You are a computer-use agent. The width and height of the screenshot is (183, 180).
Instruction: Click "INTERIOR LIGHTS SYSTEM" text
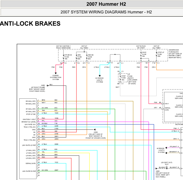(161, 150)
